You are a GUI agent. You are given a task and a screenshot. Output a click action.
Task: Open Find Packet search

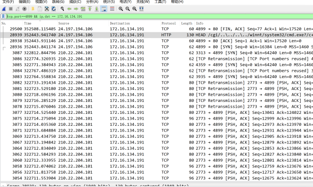tap(62, 9)
